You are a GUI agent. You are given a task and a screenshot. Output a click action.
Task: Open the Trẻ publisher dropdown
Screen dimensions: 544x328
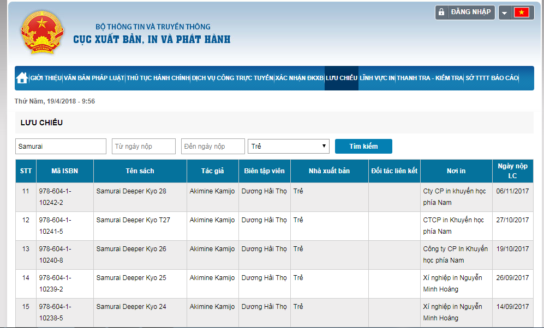coord(289,146)
